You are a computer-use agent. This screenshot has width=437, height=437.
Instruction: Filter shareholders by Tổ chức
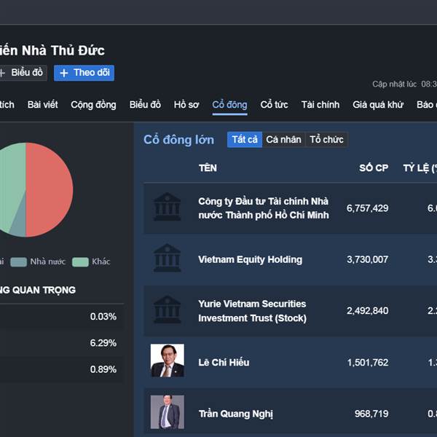pos(326,140)
